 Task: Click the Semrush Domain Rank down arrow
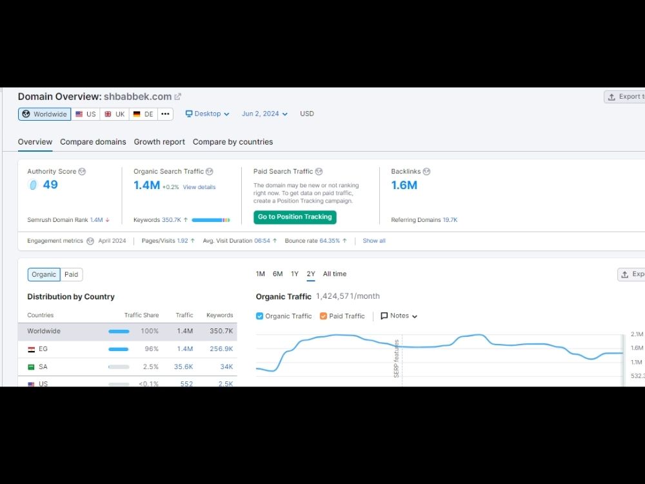coord(107,220)
